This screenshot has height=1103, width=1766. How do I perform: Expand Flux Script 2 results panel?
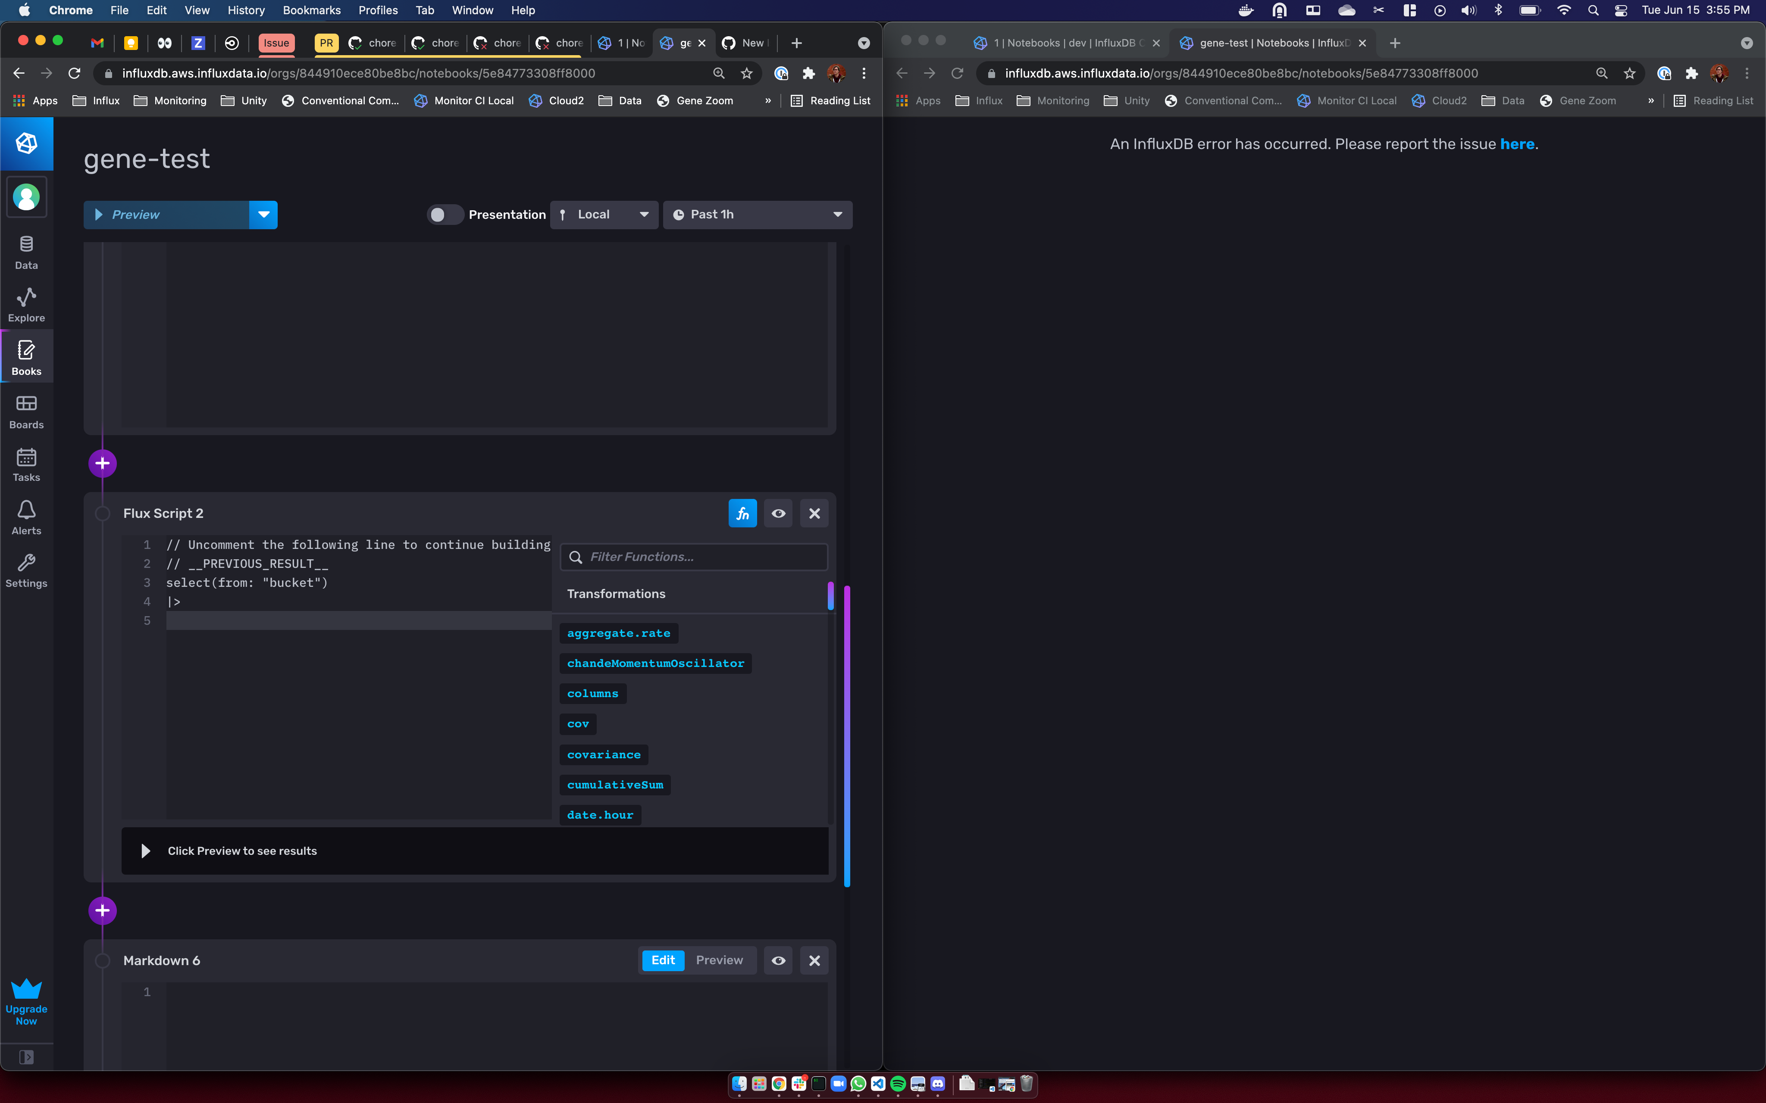click(145, 851)
